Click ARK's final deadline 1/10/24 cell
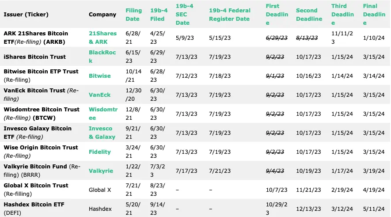This screenshot has height=217, width=391. pyautogui.click(x=373, y=38)
